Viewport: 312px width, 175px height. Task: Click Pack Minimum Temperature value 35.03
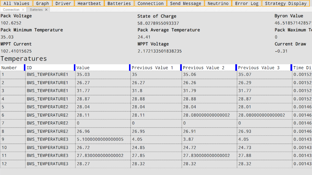(x=7, y=37)
